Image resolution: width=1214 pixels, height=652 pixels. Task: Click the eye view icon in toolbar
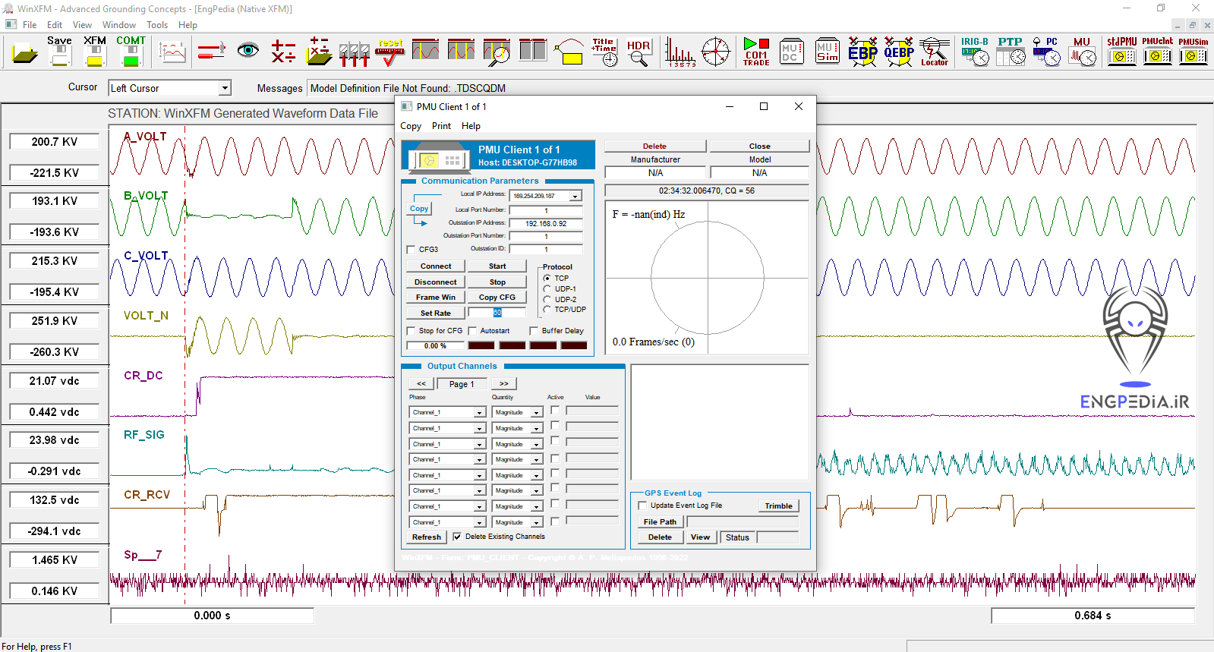pos(248,52)
